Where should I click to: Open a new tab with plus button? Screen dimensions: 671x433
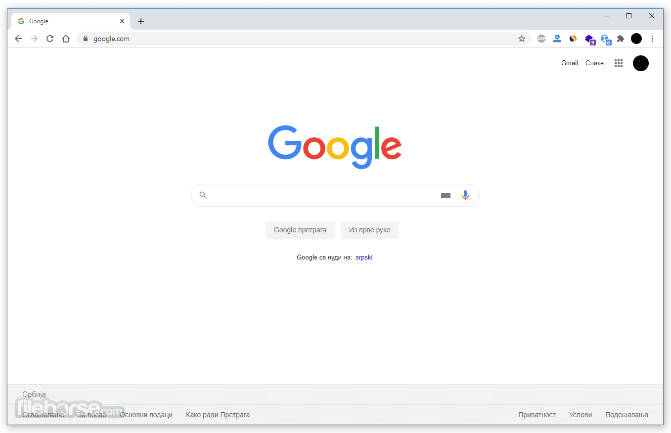[x=141, y=21]
